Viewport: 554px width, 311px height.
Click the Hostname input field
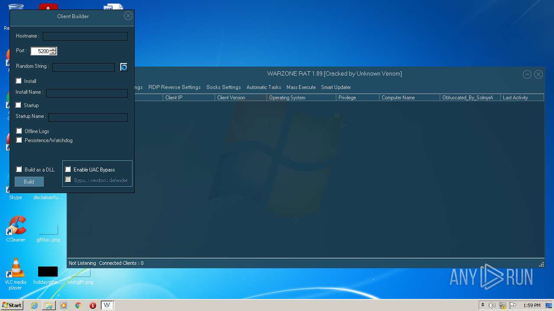click(x=85, y=36)
